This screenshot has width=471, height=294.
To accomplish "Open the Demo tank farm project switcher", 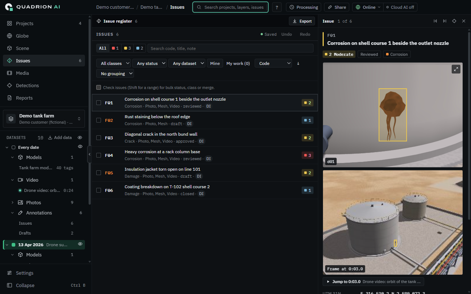I will 44,119.
